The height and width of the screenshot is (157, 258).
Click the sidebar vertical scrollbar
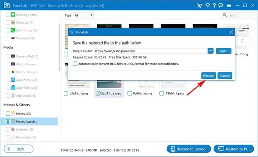tap(59, 46)
